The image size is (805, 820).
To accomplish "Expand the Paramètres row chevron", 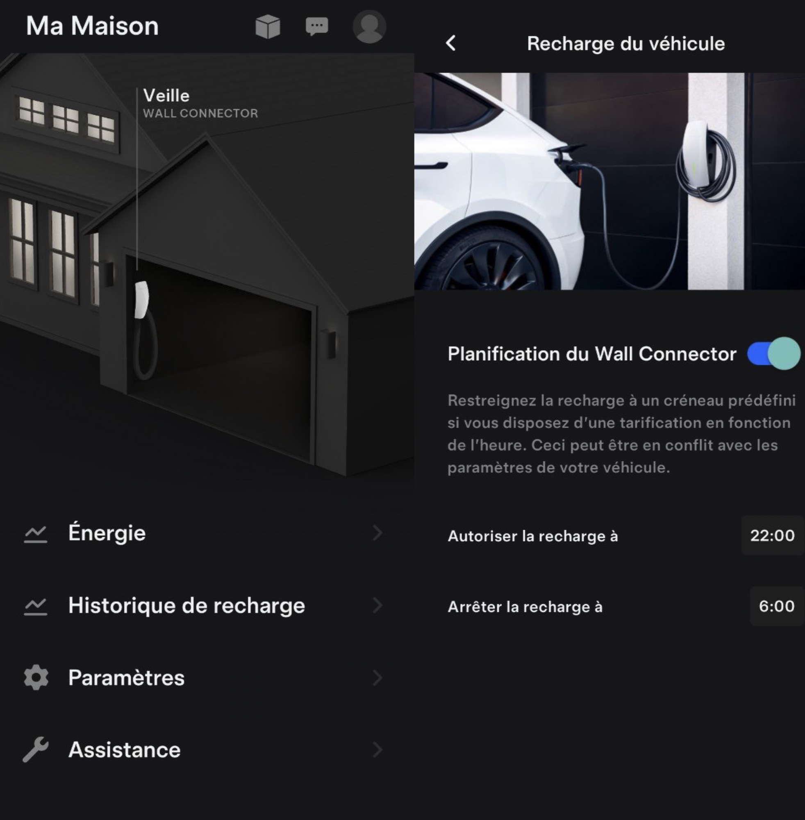I will [x=377, y=678].
